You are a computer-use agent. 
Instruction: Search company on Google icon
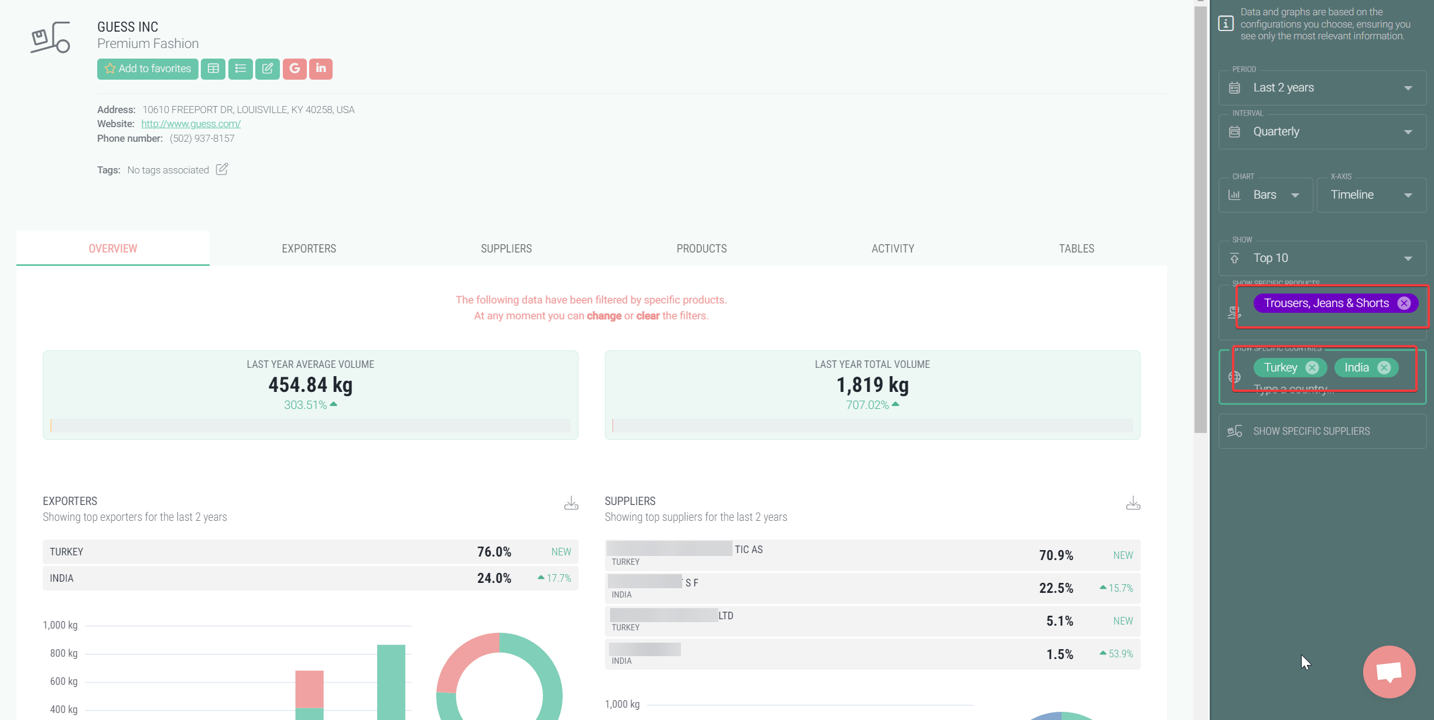pyautogui.click(x=295, y=69)
